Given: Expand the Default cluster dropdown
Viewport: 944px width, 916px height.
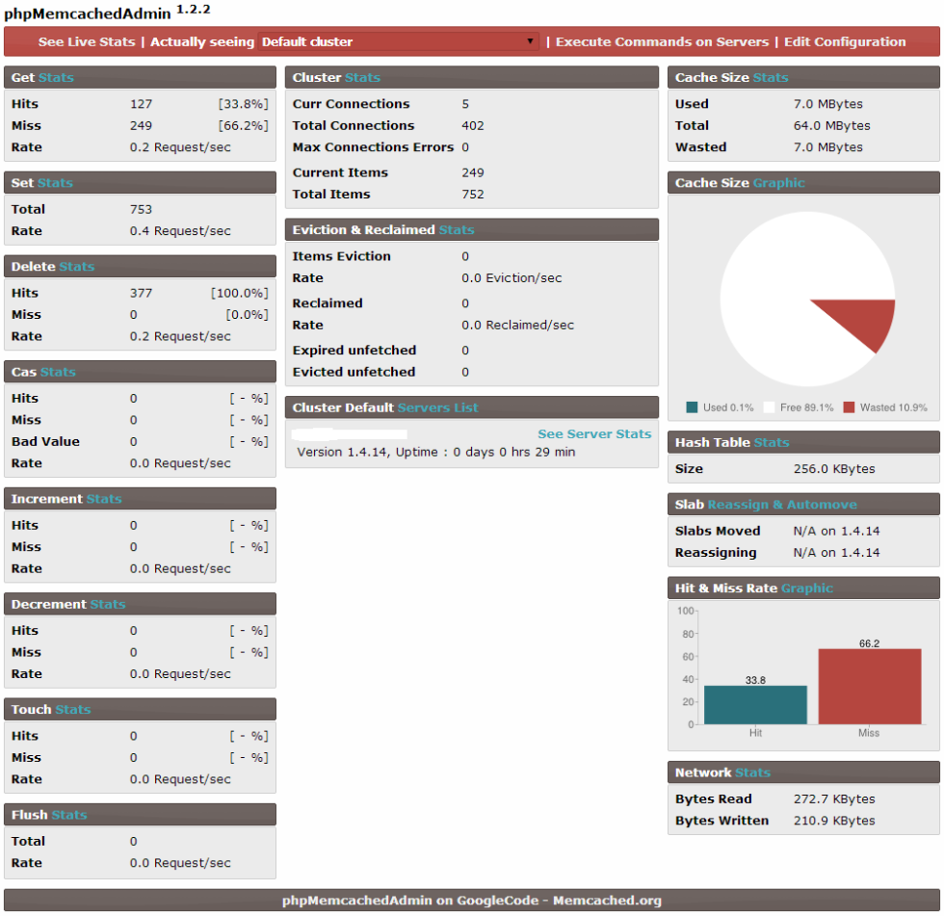Looking at the screenshot, I should [398, 42].
